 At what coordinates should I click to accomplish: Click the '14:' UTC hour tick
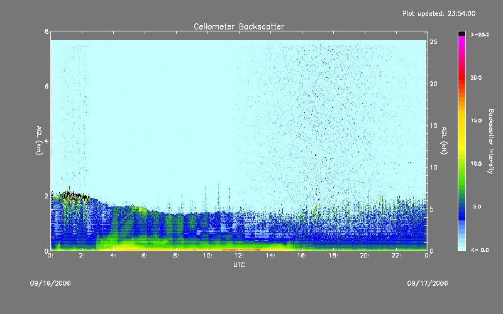[x=270, y=256]
